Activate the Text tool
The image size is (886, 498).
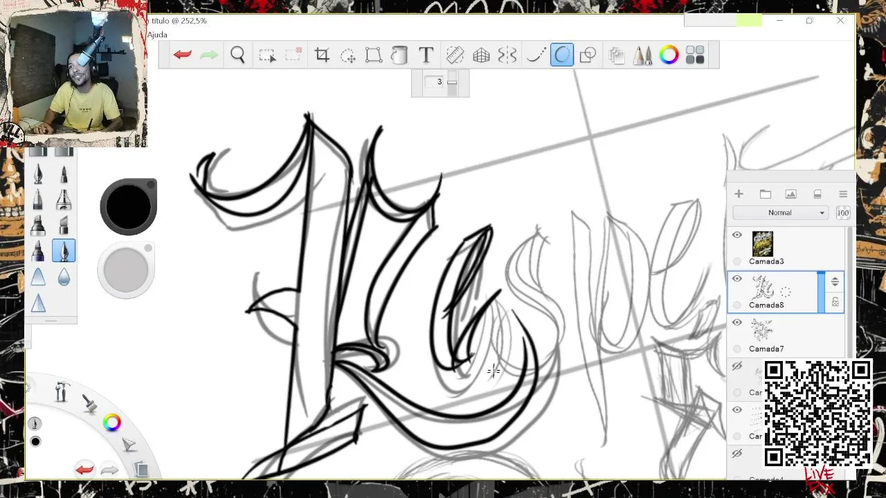(426, 55)
